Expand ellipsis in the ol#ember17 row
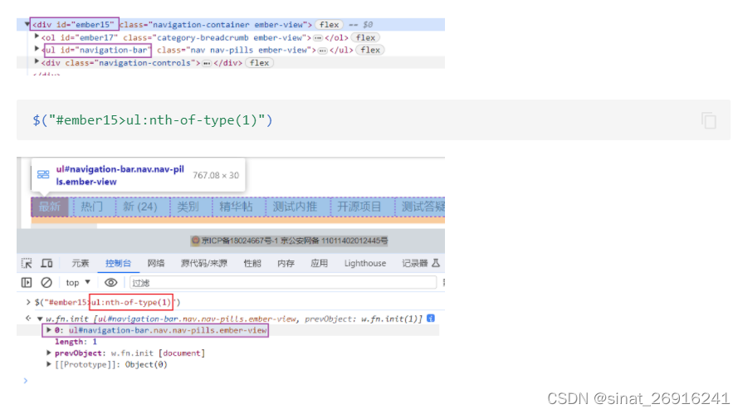This screenshot has height=414, width=743. pyautogui.click(x=318, y=38)
